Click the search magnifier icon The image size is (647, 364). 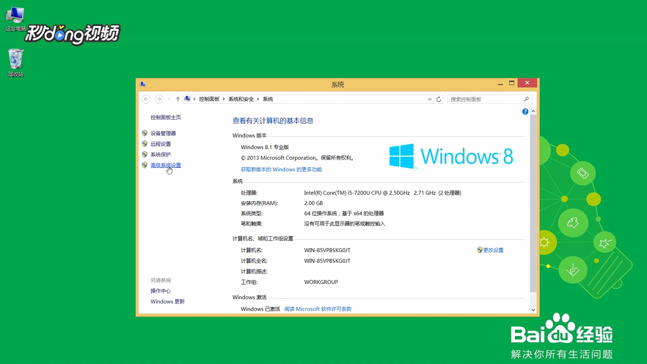pyautogui.click(x=526, y=99)
